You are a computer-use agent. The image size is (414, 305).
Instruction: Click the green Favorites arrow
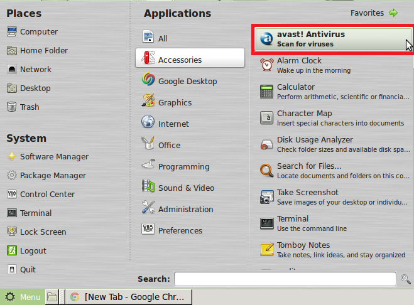click(393, 13)
